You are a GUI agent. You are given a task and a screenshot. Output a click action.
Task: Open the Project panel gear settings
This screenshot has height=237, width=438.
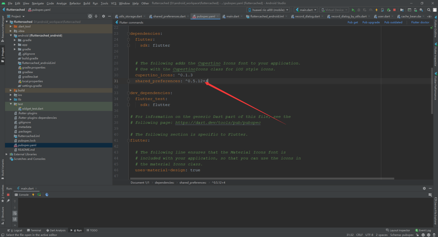pyautogui.click(x=103, y=16)
